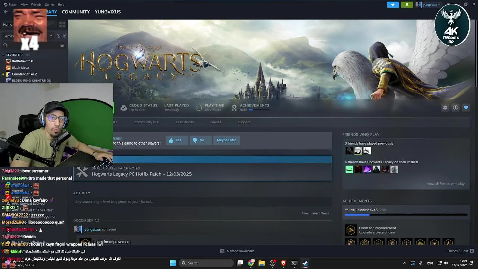
Task: Select ELDEN RING NIGHTREIGN in the library
Action: (31, 80)
